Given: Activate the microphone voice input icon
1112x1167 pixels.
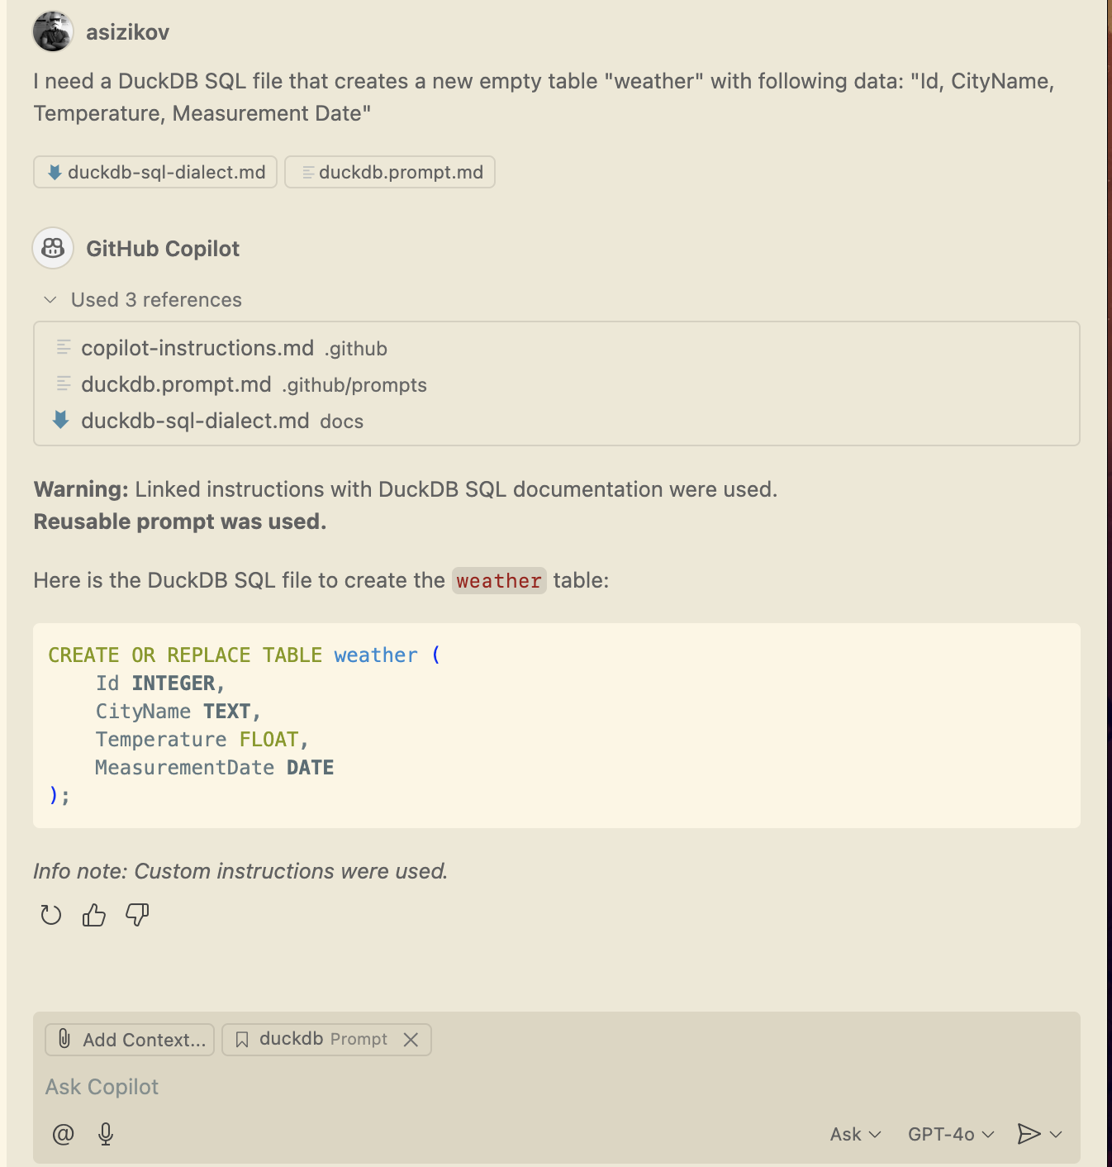Looking at the screenshot, I should click(105, 1134).
